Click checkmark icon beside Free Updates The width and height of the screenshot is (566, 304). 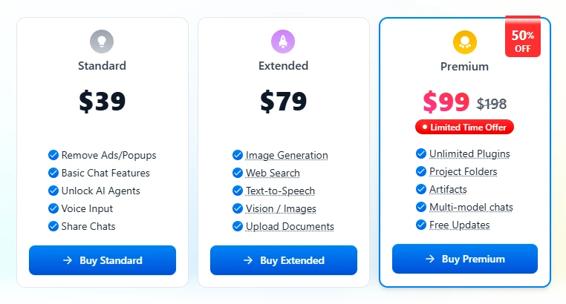pos(421,225)
